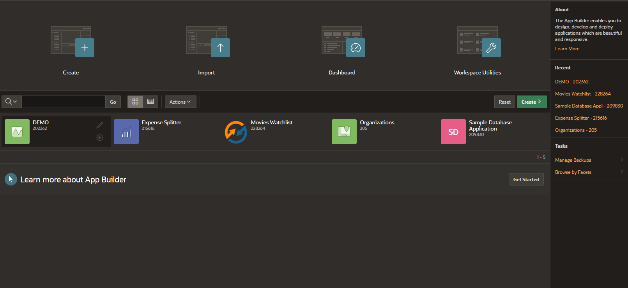Run DEMO app with play icon
Viewport: 628px width, 288px height.
pyautogui.click(x=100, y=138)
